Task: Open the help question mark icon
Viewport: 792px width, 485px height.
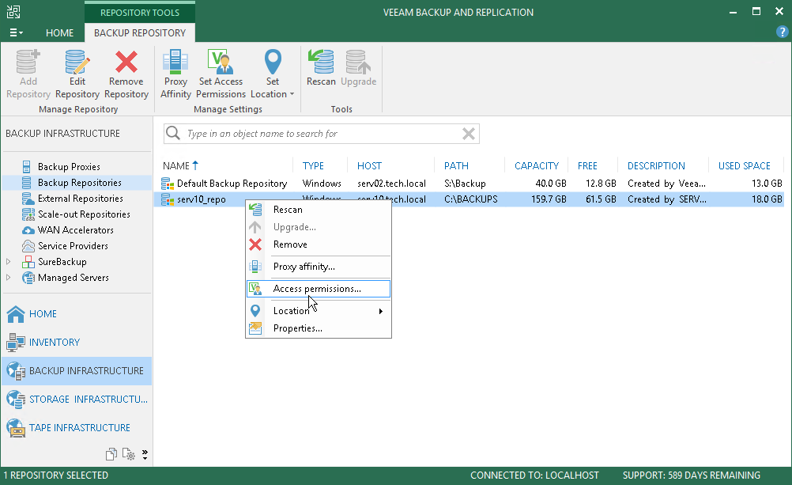Action: (x=782, y=32)
